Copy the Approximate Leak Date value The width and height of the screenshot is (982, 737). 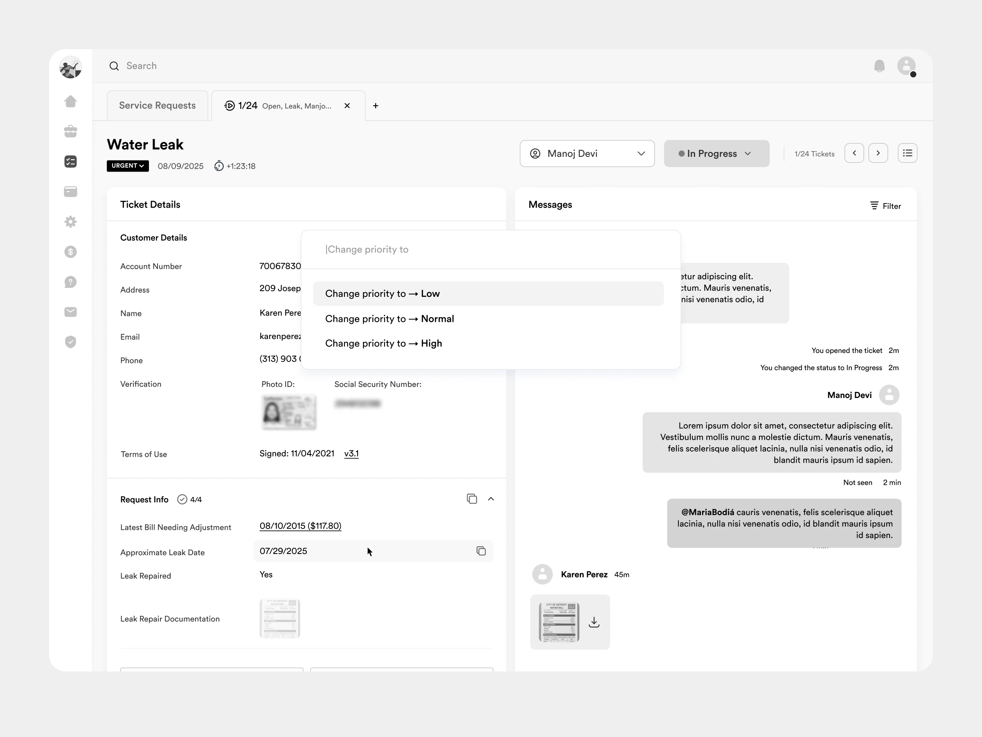tap(481, 551)
